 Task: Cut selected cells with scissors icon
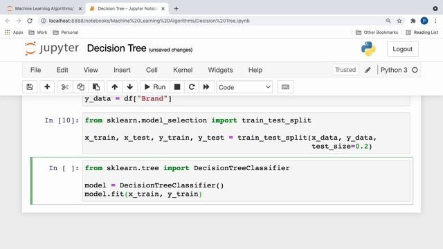pyautogui.click(x=65, y=87)
